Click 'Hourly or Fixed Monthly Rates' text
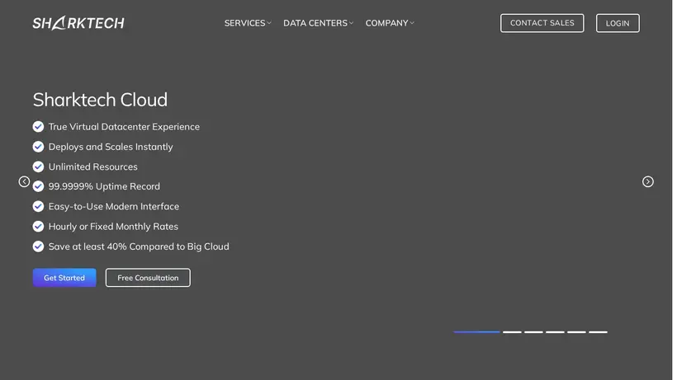Screen dimensions: 677x380 (x=113, y=227)
